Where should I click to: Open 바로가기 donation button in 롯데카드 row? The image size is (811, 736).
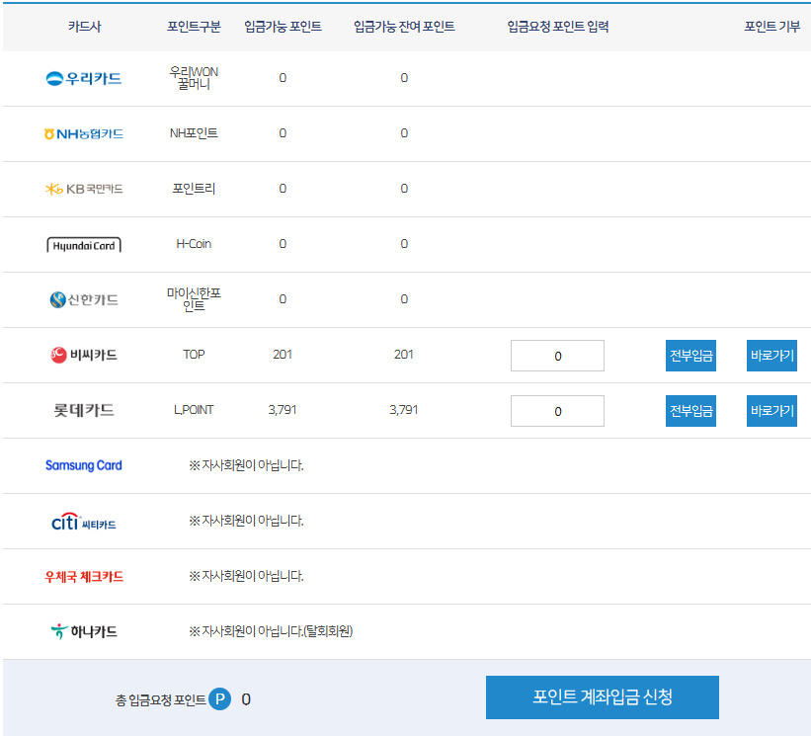coord(771,411)
